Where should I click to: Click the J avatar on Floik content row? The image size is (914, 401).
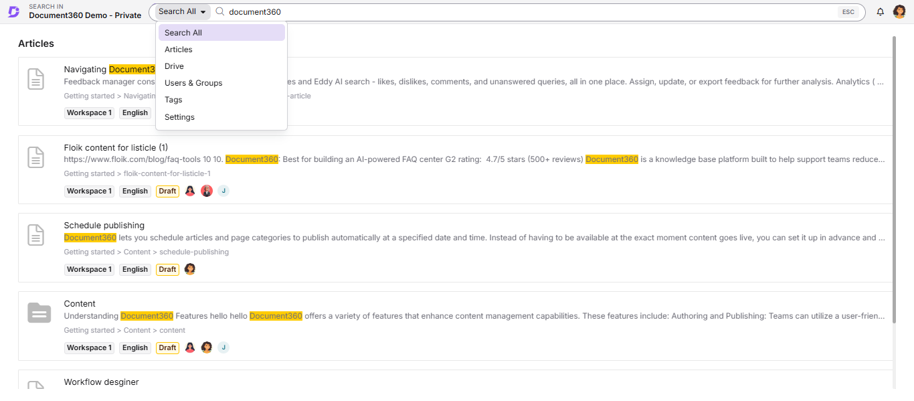(223, 191)
